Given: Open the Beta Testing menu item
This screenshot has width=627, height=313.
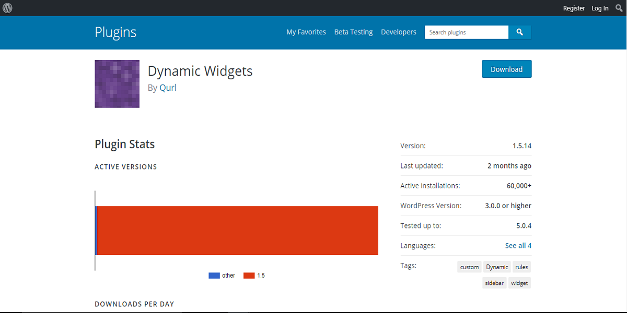Looking at the screenshot, I should [x=354, y=32].
